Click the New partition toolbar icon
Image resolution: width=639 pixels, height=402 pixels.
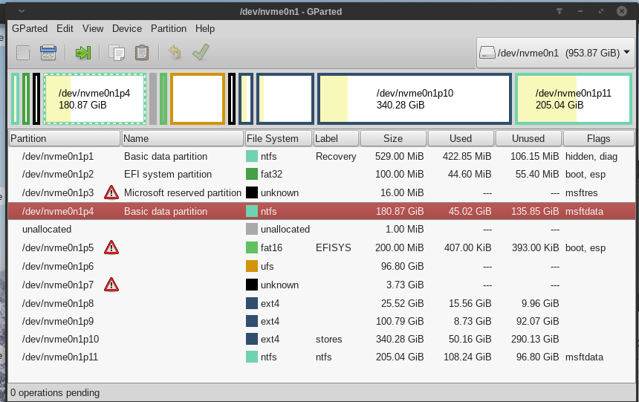click(23, 53)
